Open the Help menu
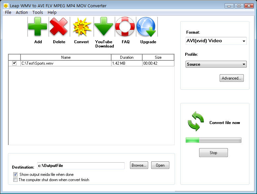 (x=52, y=13)
